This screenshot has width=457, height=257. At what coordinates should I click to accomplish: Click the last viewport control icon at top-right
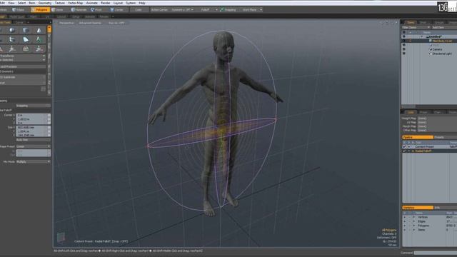click(x=396, y=23)
